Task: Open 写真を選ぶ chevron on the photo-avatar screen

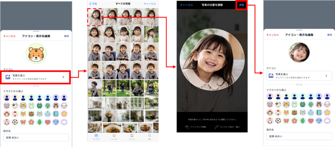Action: click(x=326, y=76)
